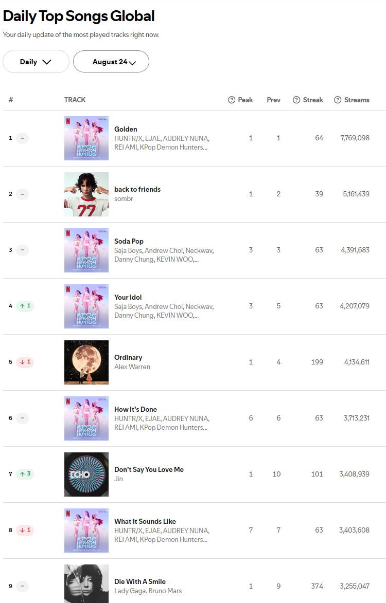The height and width of the screenshot is (603, 386).
Task: Open the song title Golden
Action: tap(126, 129)
